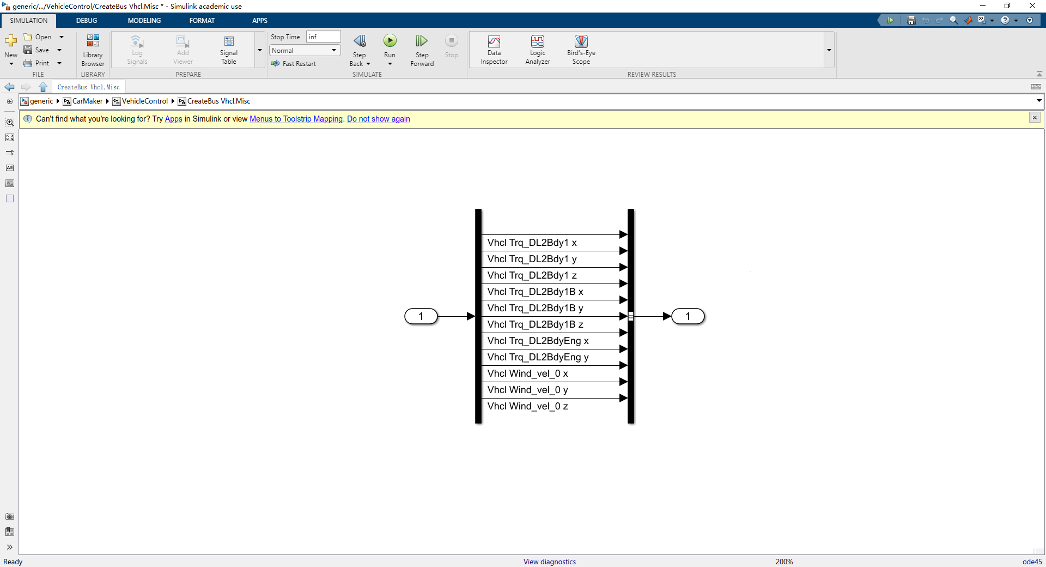Select the output port 1 block

click(688, 316)
